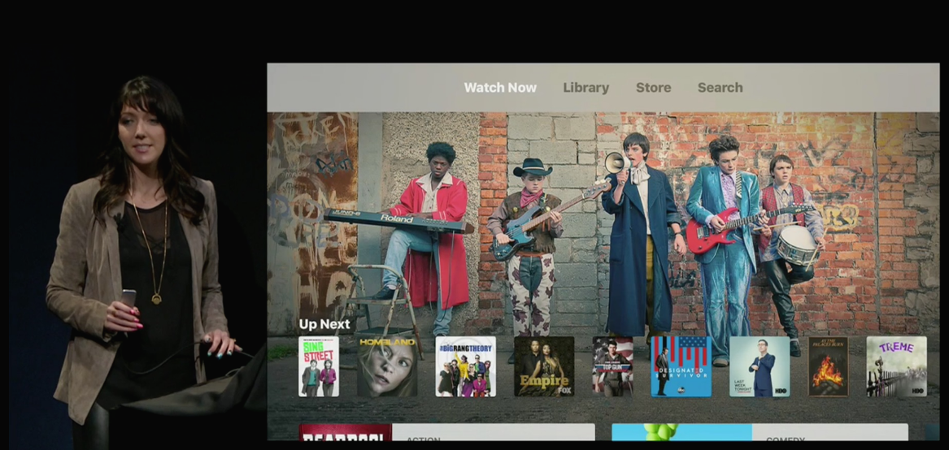This screenshot has height=450, width=949.
Task: Select the Homeland poster
Action: [x=387, y=366]
